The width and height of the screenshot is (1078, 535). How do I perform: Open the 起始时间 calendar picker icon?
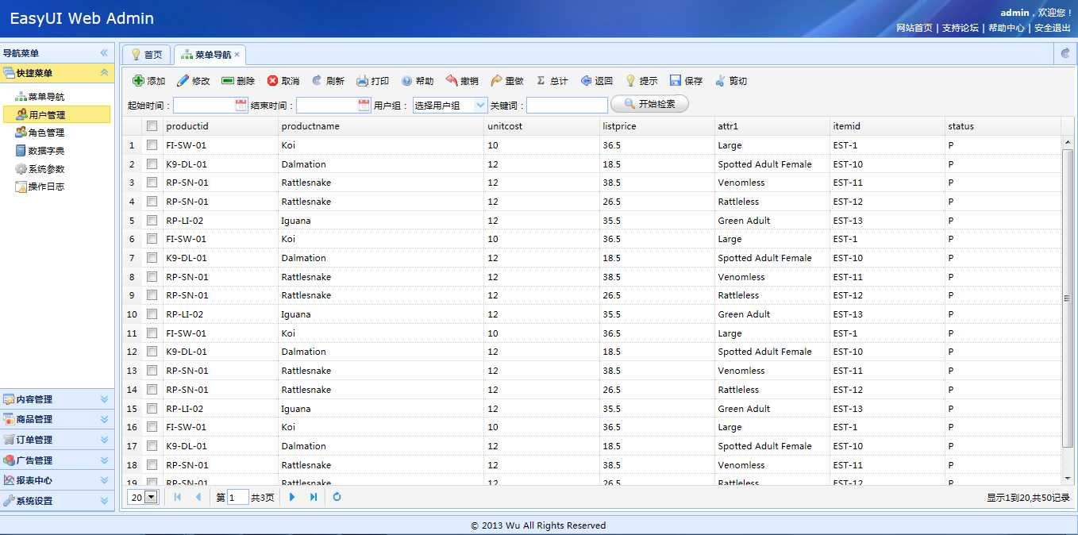coord(241,105)
